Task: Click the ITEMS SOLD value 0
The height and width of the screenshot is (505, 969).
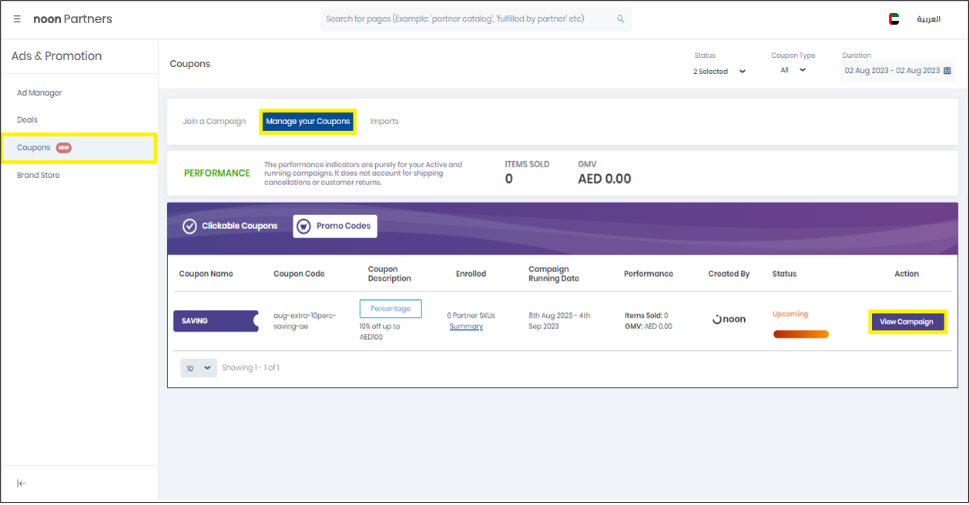Action: [x=509, y=179]
